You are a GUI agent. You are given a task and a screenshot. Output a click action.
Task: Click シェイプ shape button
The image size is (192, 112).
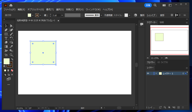(x=152, y=15)
